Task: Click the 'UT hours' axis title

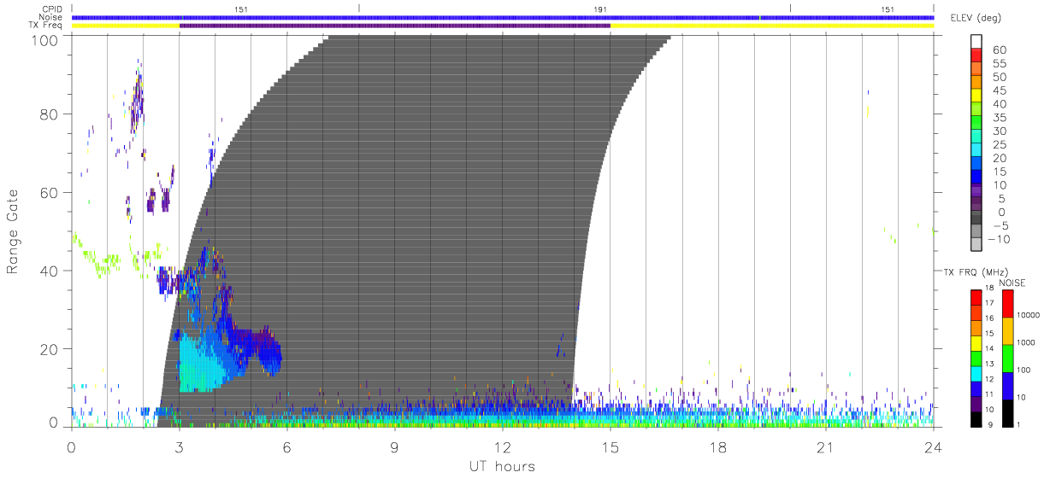Action: point(502,467)
